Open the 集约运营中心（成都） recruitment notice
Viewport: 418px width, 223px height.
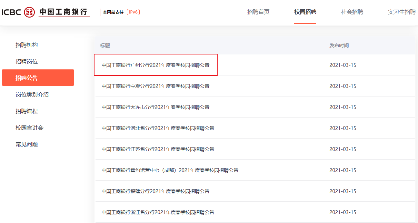[170, 170]
